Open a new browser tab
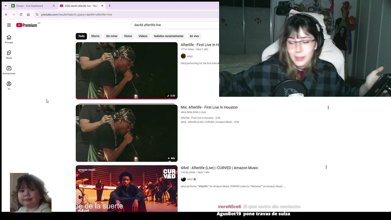The image size is (391, 220). click(x=109, y=6)
